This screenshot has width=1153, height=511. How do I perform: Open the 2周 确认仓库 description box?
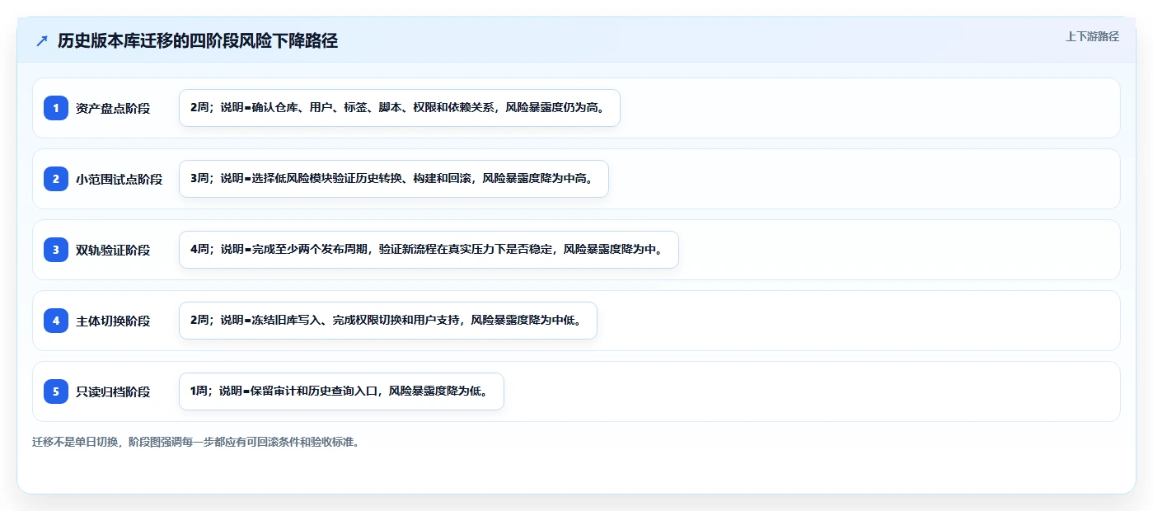tap(400, 108)
